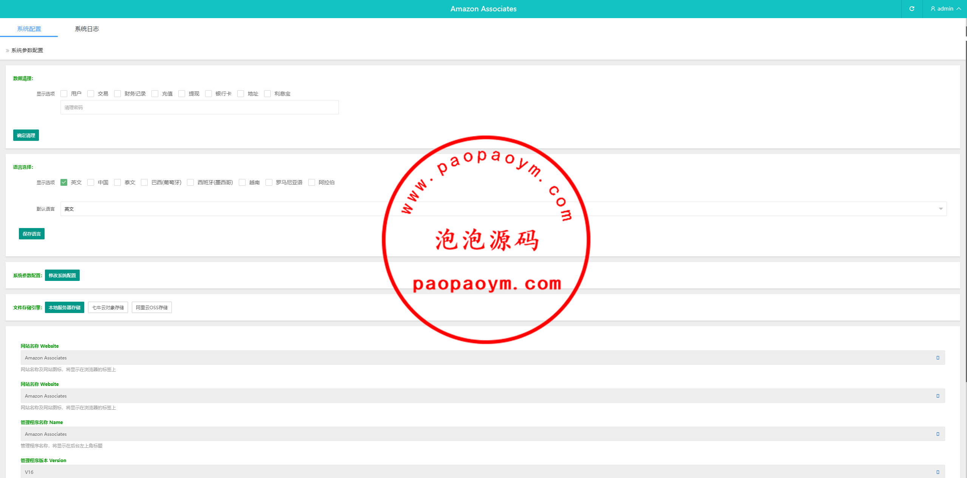Check the 利息宝 checkbox
967x478 pixels.
(x=267, y=94)
